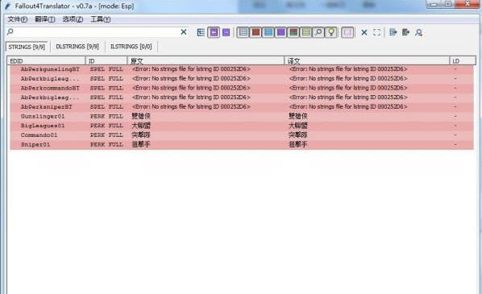Switch to the ILSTRINGS [0/0] tab
Screen dimensions: 482x294
[x=131, y=47]
